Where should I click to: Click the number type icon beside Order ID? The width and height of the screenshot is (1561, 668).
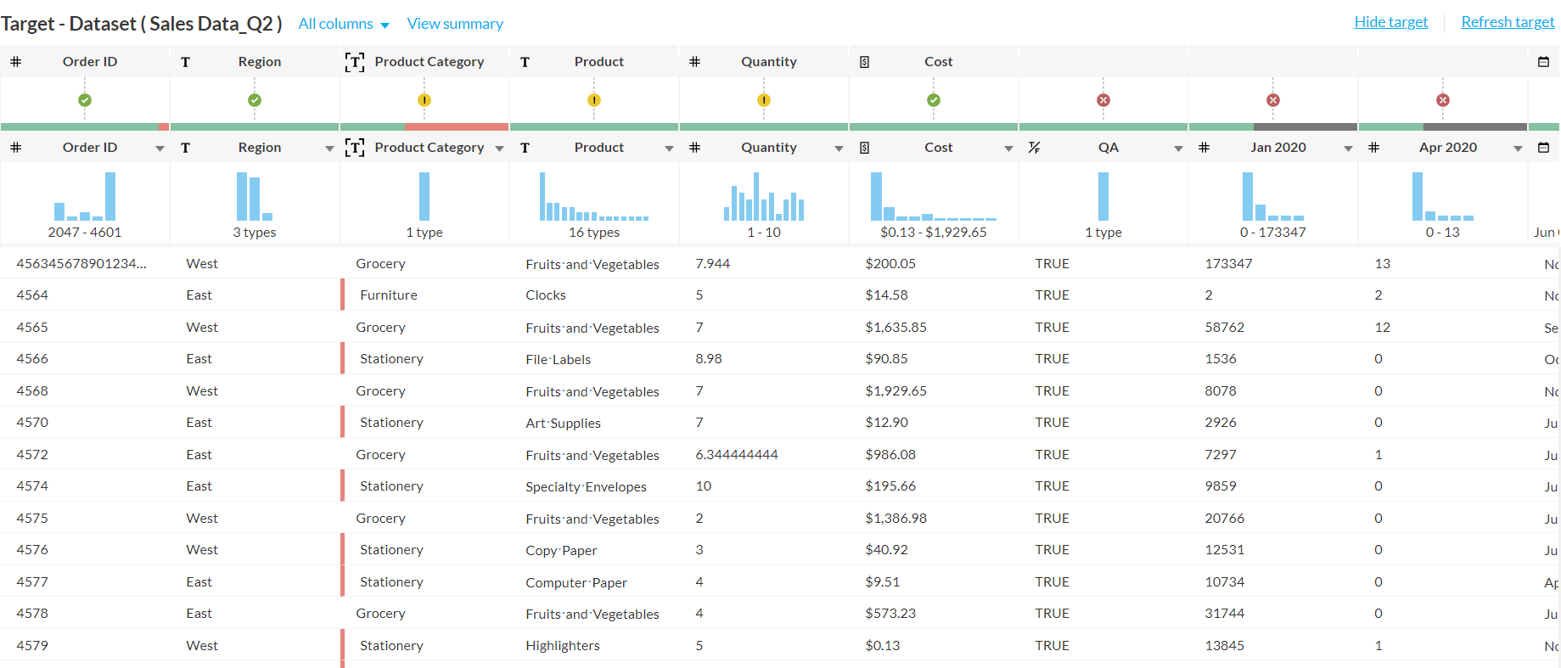(15, 148)
